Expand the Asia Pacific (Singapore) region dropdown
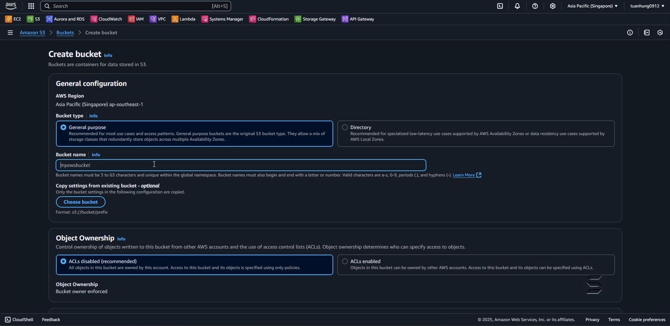The width and height of the screenshot is (670, 326). point(593,6)
